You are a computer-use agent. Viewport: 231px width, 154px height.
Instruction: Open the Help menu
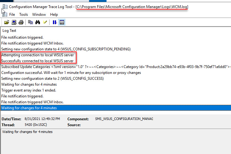[x=54, y=15]
